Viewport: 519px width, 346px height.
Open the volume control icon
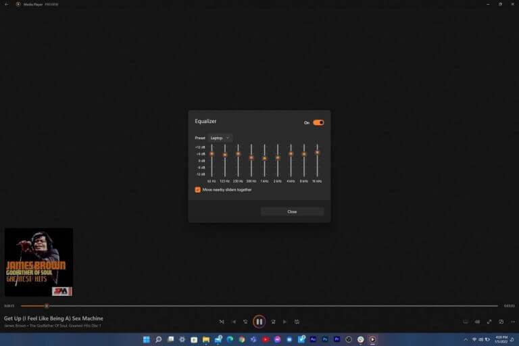(477, 322)
